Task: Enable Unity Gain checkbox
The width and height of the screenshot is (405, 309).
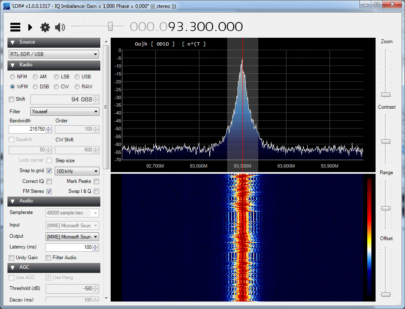Action: [11, 258]
